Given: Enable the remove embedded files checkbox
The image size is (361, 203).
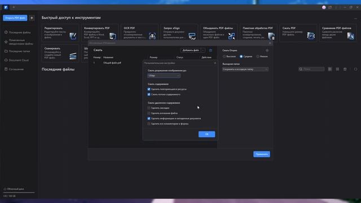Looking at the screenshot, I should click(x=149, y=113).
